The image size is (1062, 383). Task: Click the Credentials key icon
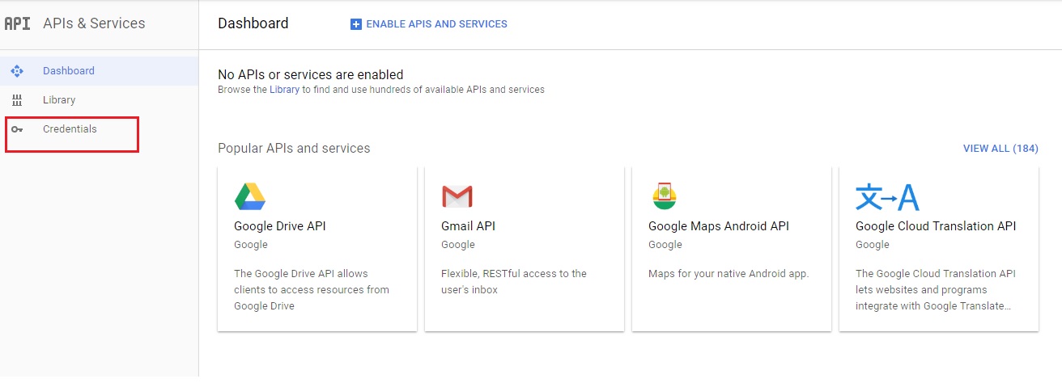click(17, 129)
